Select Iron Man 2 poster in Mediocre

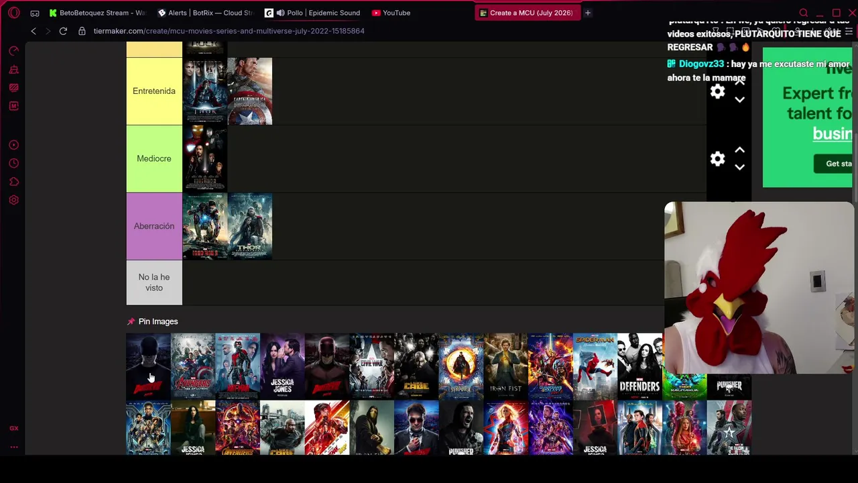(205, 159)
